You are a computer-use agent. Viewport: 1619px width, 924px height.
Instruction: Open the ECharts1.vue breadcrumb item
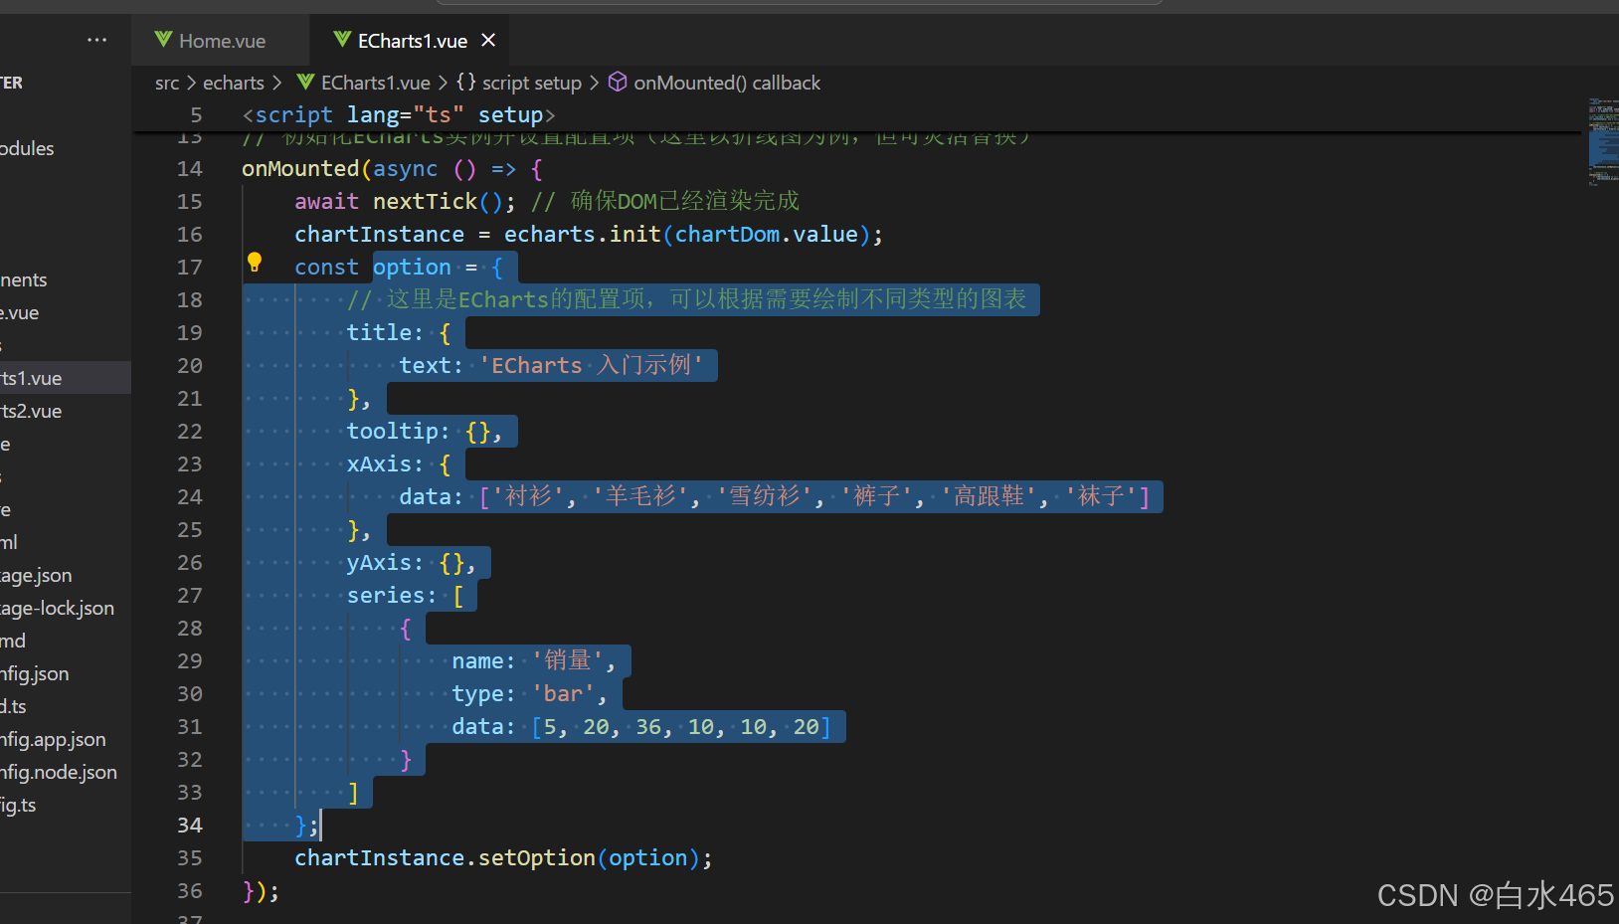[375, 83]
